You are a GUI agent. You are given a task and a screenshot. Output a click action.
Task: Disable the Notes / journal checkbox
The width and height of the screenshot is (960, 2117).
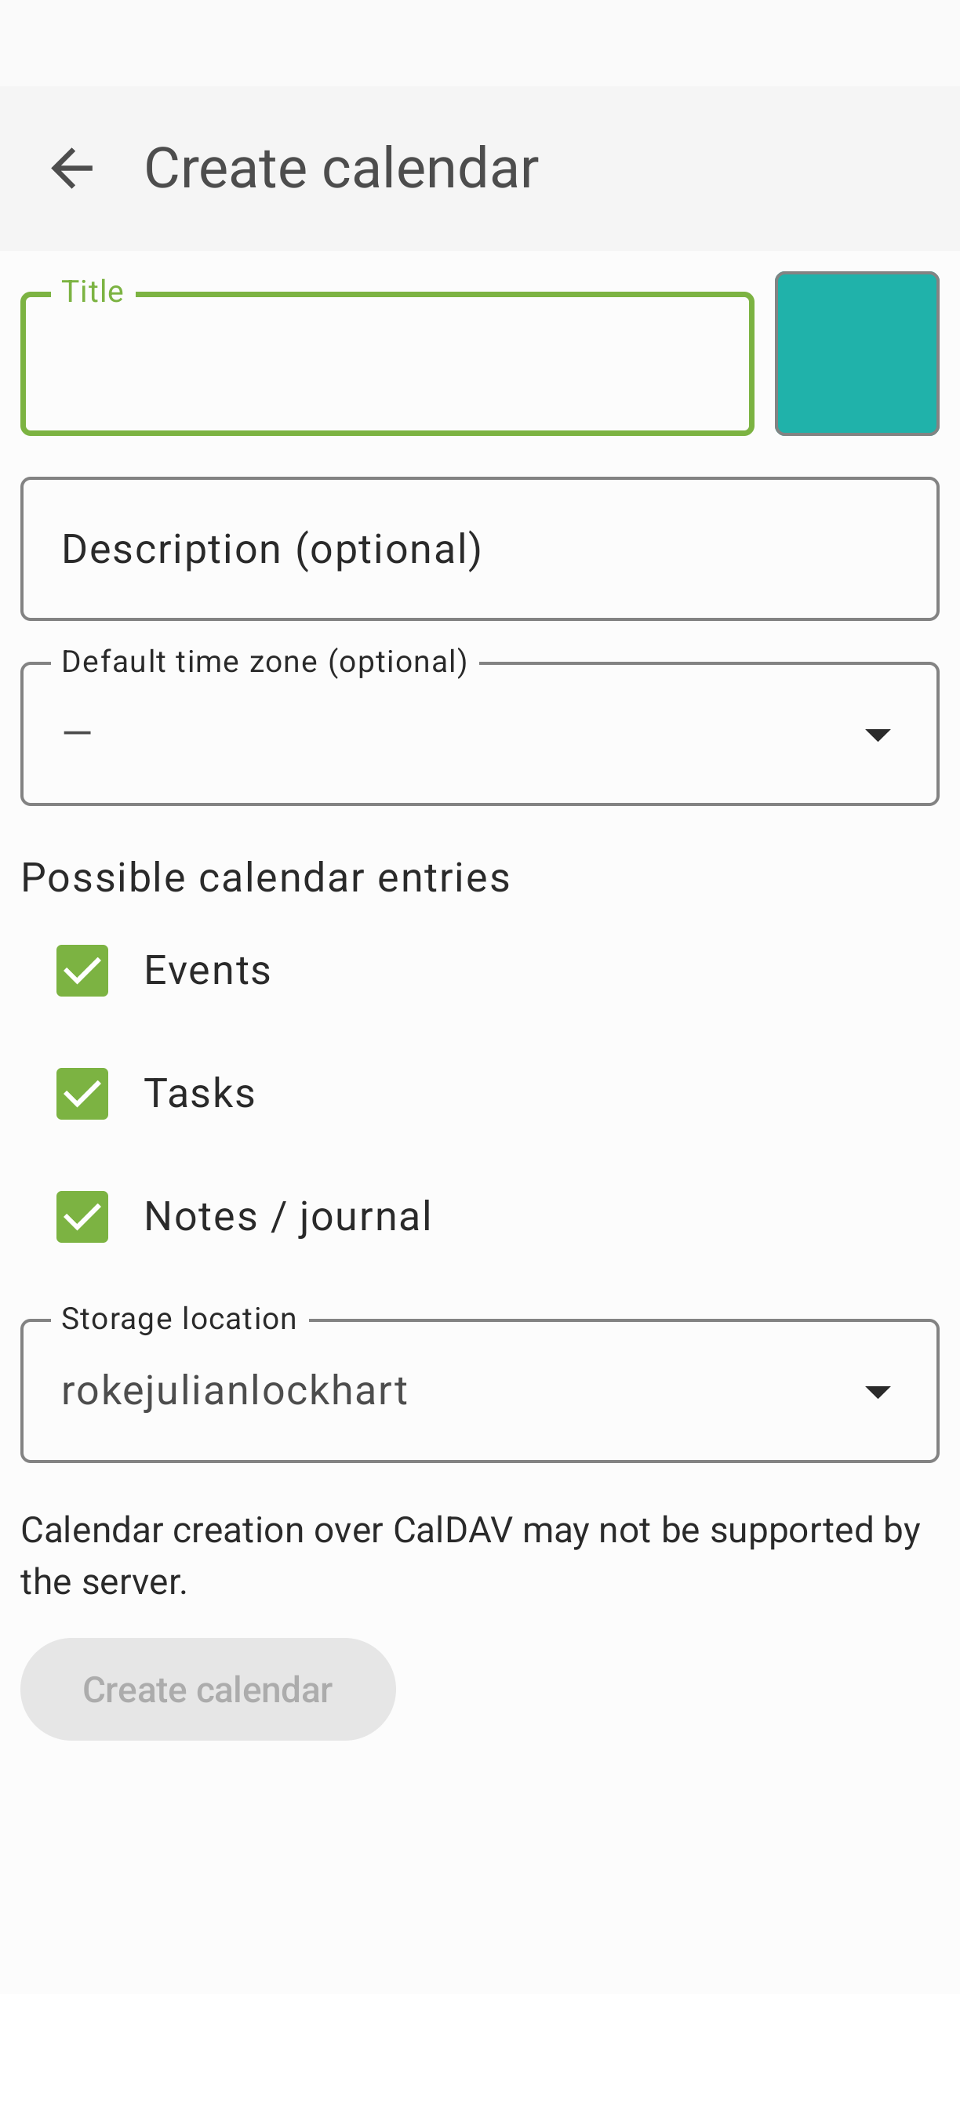click(82, 1217)
